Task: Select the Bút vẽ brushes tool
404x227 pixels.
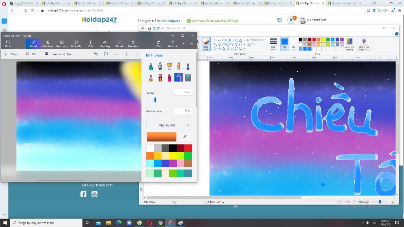Action: point(33,43)
